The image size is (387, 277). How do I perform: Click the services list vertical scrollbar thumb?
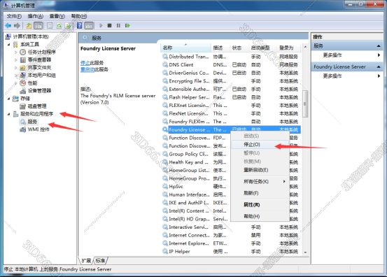click(305, 104)
